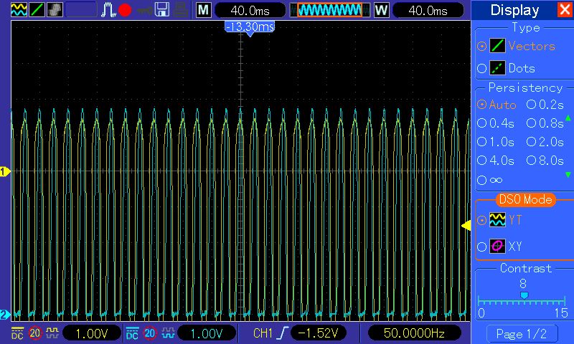Click the floppy disk save icon
Image resolution: width=574 pixels, height=344 pixels.
coord(163,10)
